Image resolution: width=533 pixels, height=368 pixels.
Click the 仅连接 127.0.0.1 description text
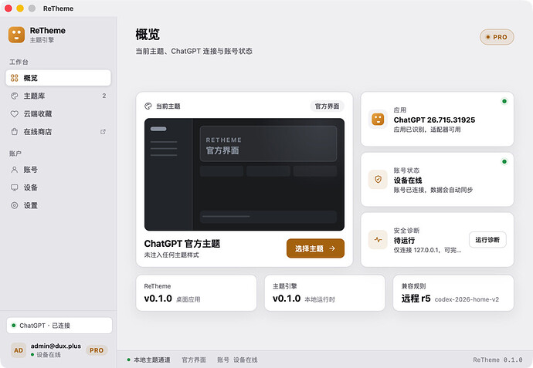pos(427,250)
